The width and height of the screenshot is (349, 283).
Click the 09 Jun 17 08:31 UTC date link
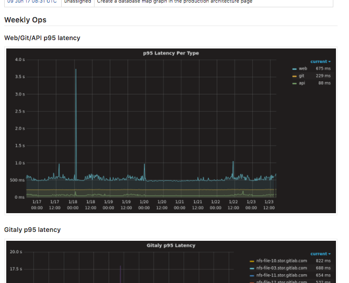click(31, 2)
